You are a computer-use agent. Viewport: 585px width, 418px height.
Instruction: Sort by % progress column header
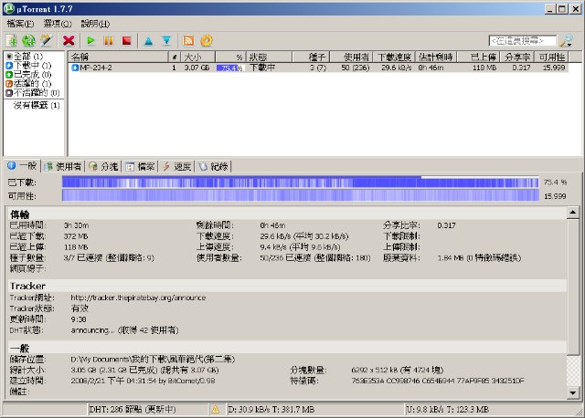[230, 57]
